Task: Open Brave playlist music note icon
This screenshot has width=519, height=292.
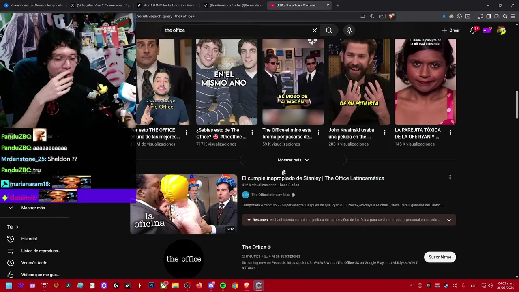Action: [x=481, y=16]
